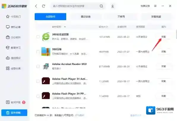This screenshot has width=177, height=121.
Task: Click the 360安全浏览器 name text
Action: tap(60, 34)
